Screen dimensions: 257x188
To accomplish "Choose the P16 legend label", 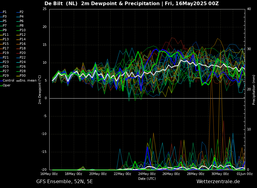I will click(21, 44).
